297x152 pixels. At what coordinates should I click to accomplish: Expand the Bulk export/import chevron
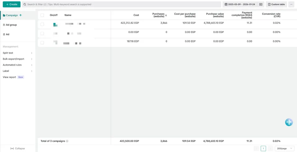(x=32, y=59)
